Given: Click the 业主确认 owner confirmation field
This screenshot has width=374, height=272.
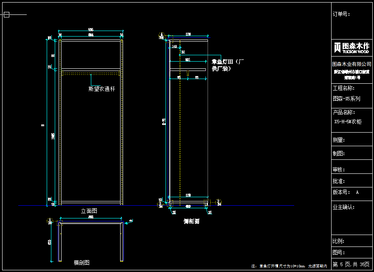Looking at the screenshot, I should pos(343,207).
